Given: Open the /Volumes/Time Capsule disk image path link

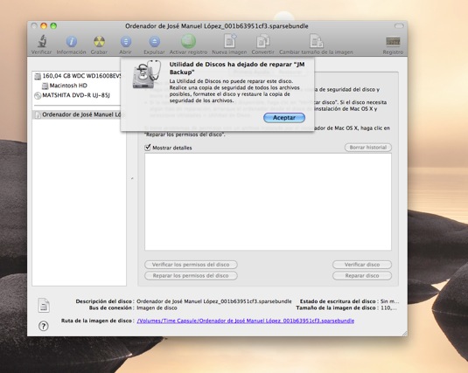Looking at the screenshot, I should coord(245,321).
